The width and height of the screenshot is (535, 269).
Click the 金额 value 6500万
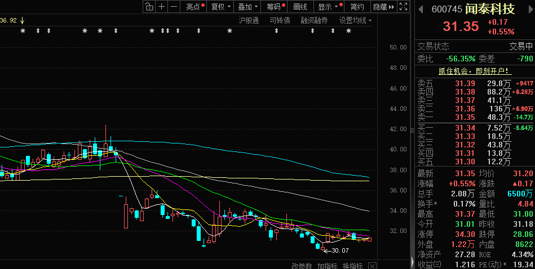click(x=520, y=194)
